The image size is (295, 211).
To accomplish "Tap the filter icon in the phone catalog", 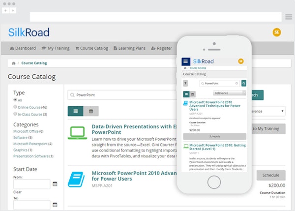I will [185, 83].
